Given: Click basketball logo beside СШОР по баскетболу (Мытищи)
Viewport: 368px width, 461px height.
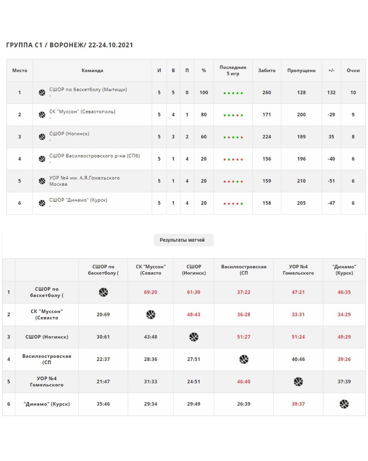Looking at the screenshot, I should 42,93.
